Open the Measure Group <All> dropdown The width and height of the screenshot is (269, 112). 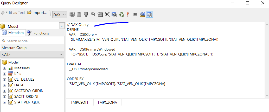tap(32, 54)
